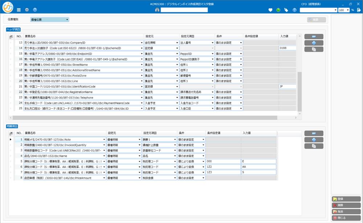The image size is (363, 223).
Task: Click the 登録 register button
Action: click(346, 199)
